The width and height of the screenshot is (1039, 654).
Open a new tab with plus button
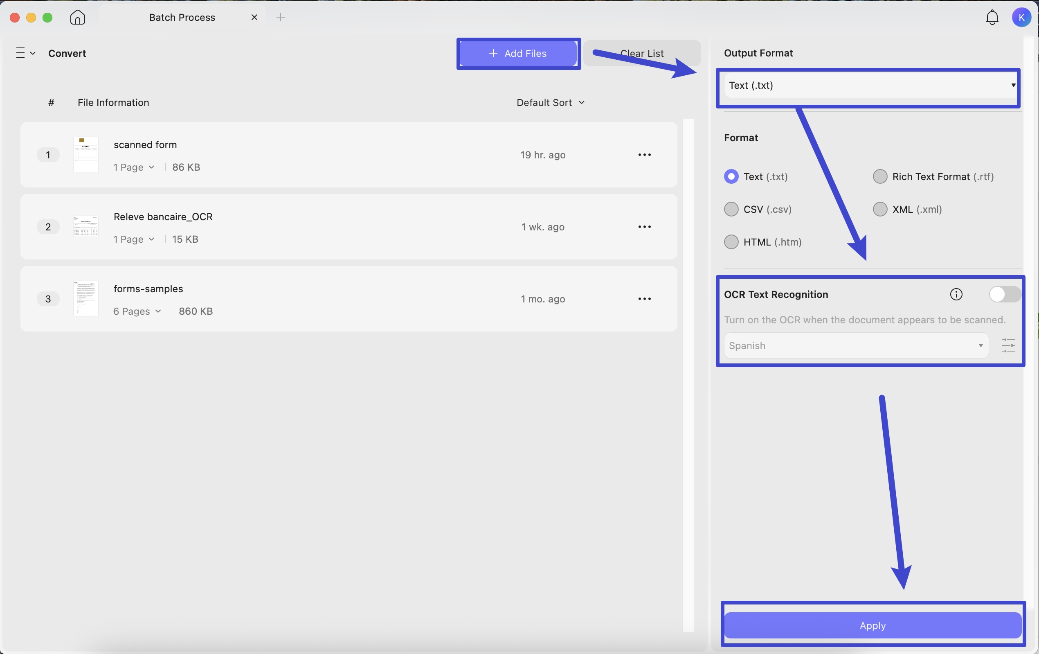pos(281,17)
